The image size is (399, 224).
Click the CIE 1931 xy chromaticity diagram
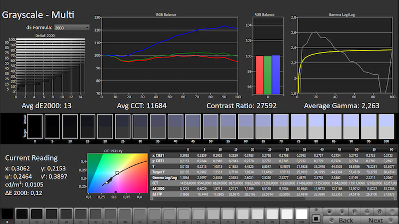[116, 177]
